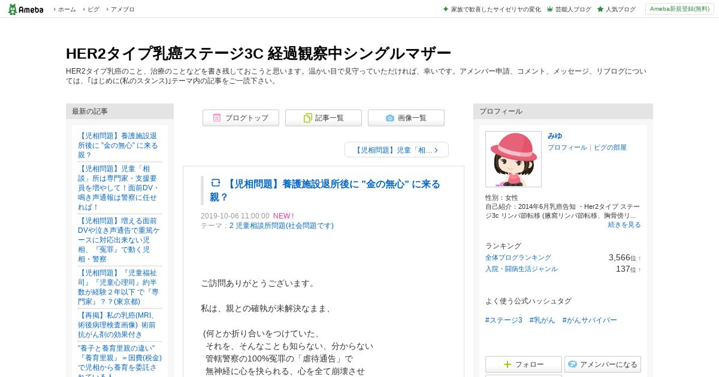719x377 pixels.
Task: Open 全体ブログランキング link
Action: pos(518,257)
